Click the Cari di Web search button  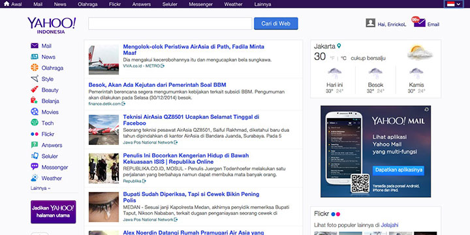(275, 23)
